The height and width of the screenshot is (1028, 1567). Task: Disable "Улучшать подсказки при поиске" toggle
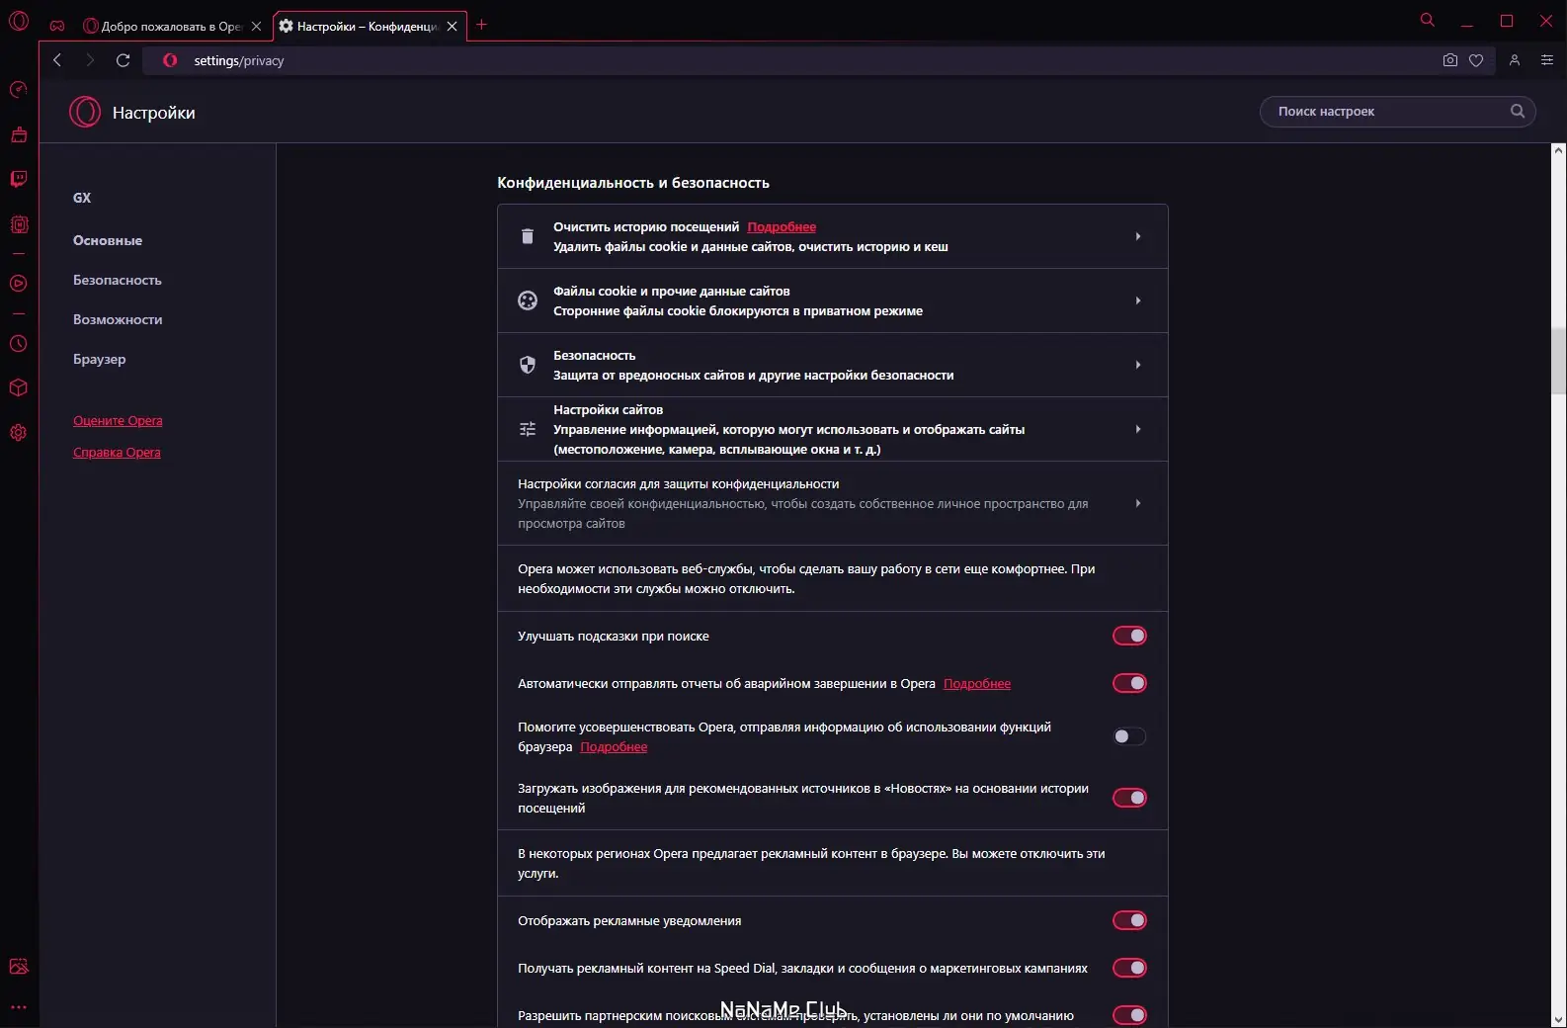coord(1129,636)
